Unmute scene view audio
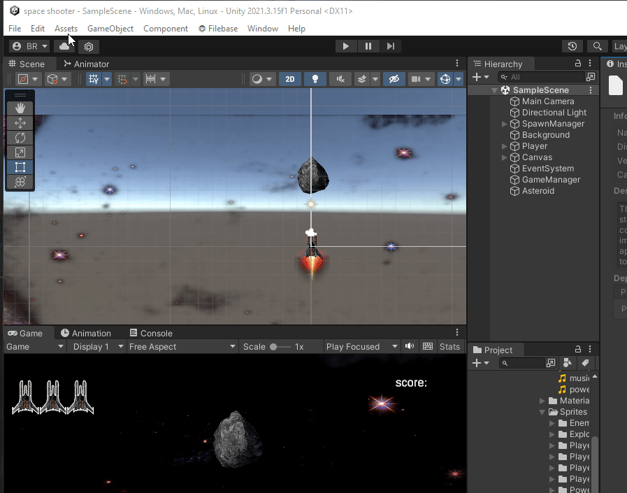627x493 pixels. click(x=340, y=78)
